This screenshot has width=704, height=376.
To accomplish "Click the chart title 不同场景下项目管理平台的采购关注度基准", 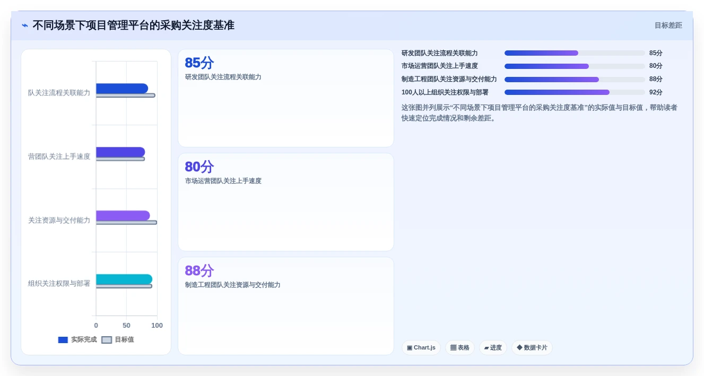I will click(133, 25).
